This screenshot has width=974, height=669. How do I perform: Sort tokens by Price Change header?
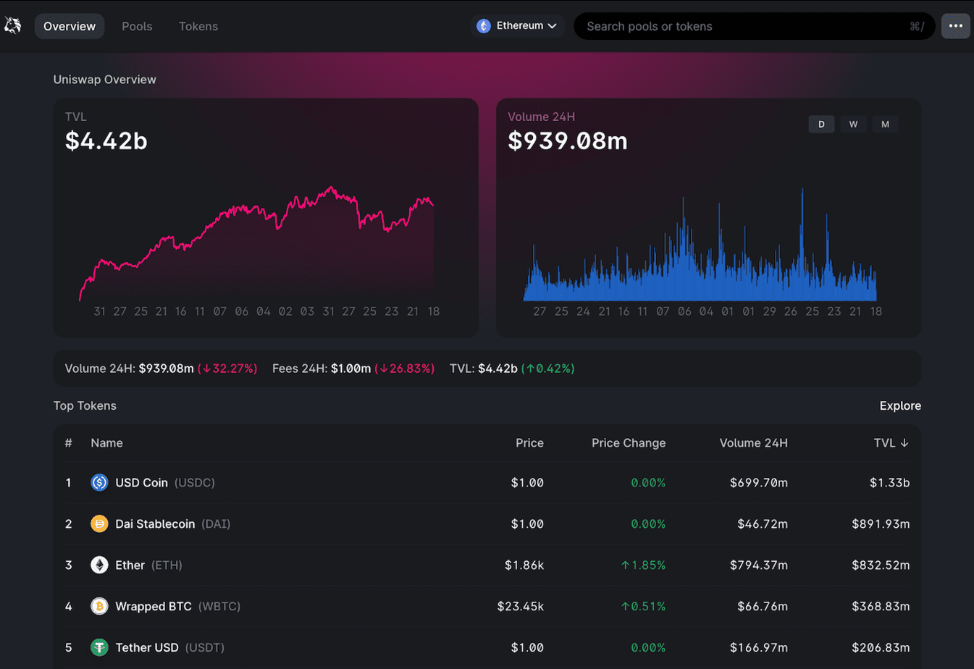(x=629, y=443)
